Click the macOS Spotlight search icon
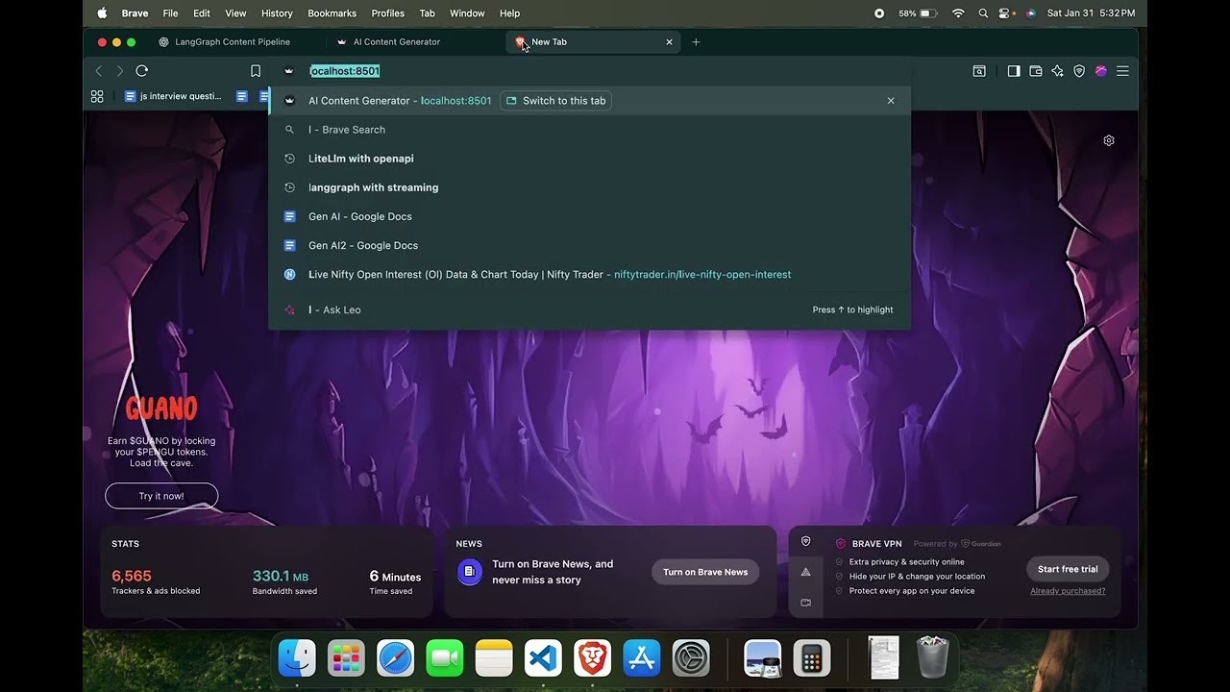 983,13
